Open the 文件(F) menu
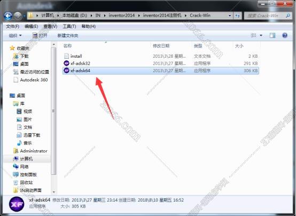This screenshot has width=296, height=216. tap(12, 26)
